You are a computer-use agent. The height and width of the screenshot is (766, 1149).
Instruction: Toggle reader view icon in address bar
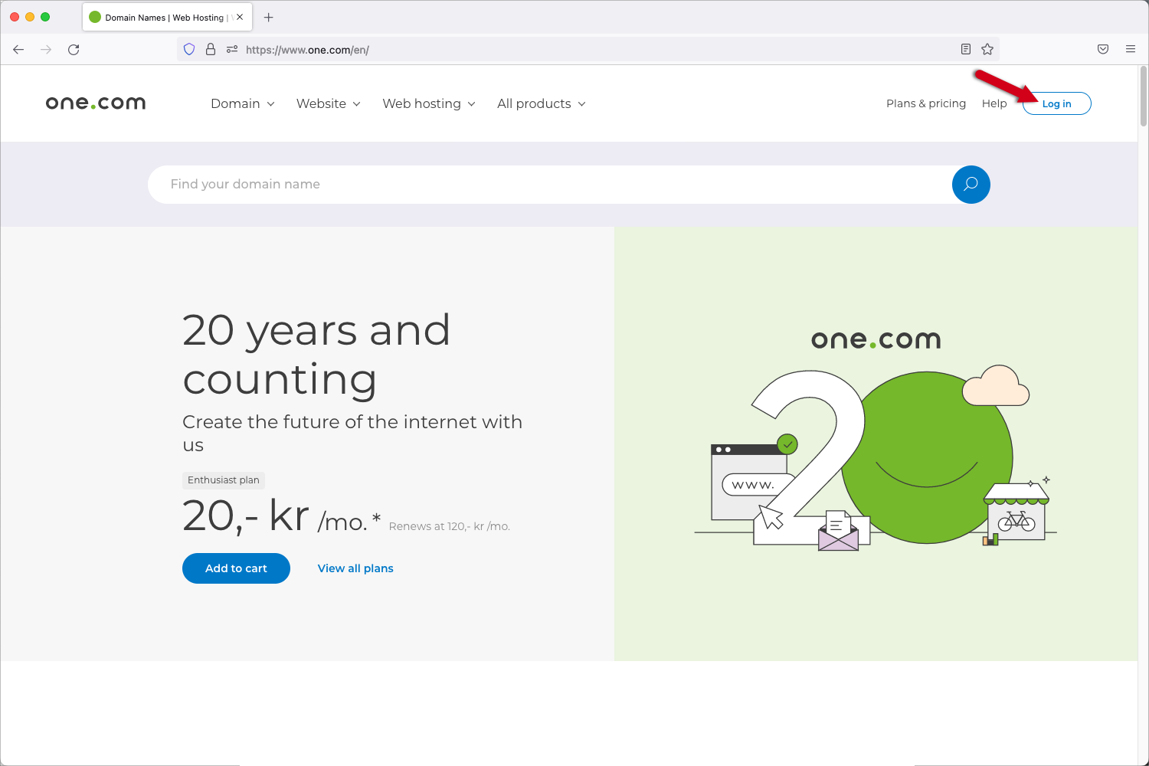tap(966, 50)
